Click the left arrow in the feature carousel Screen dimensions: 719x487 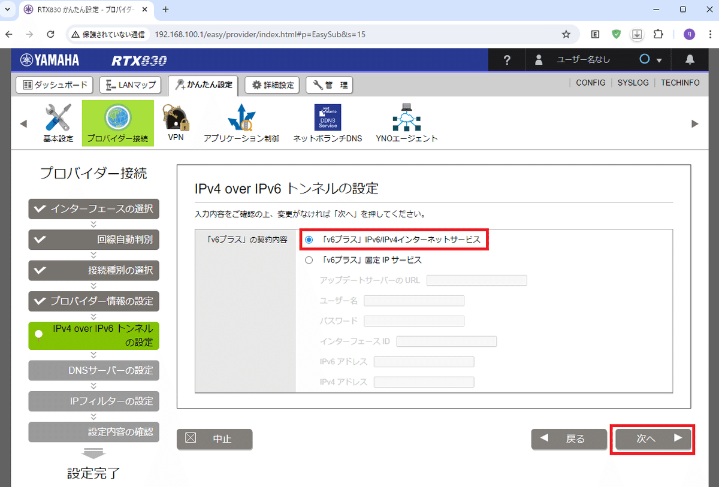click(x=23, y=123)
